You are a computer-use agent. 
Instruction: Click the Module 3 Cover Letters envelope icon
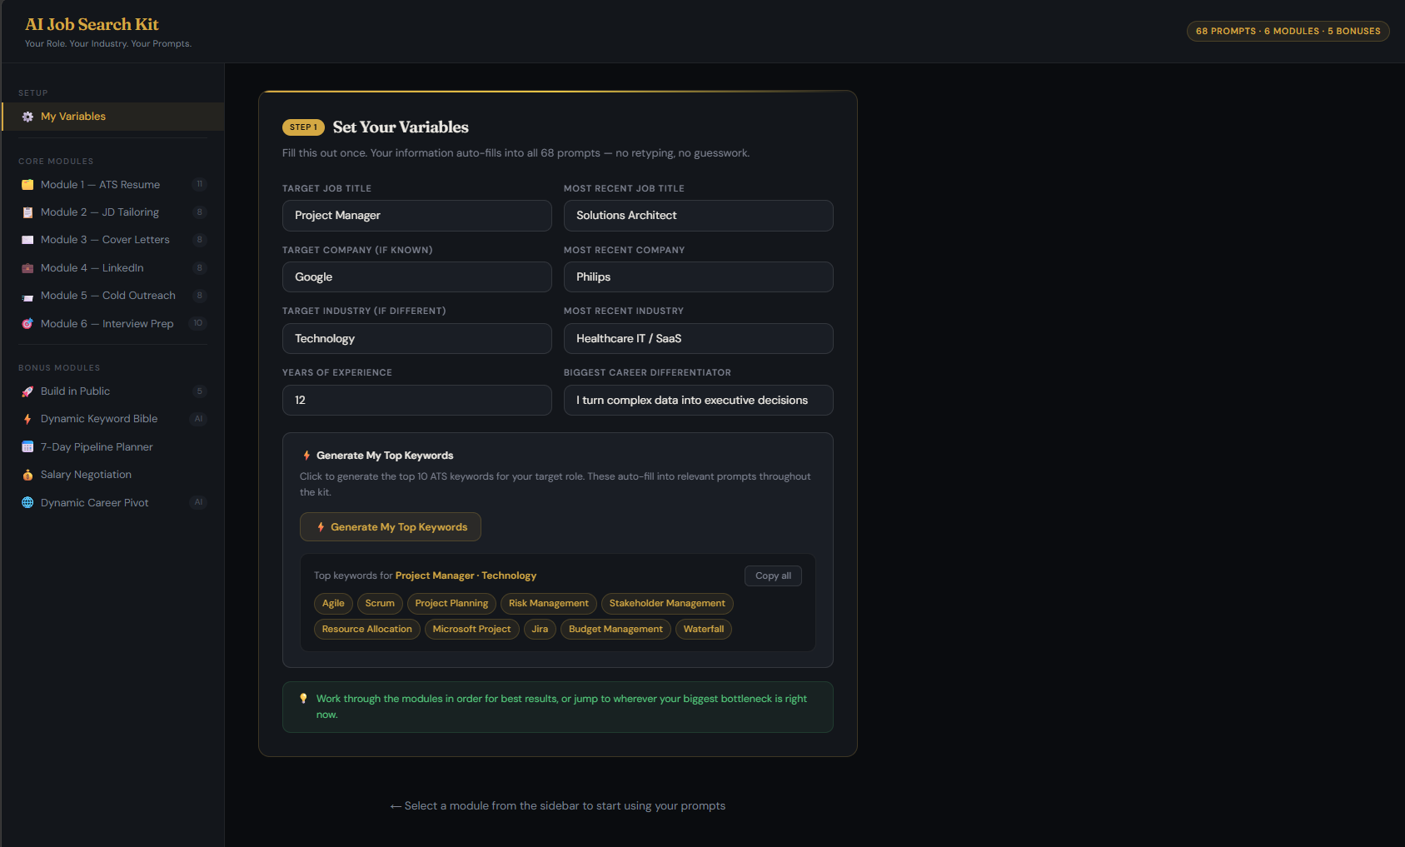tap(27, 240)
